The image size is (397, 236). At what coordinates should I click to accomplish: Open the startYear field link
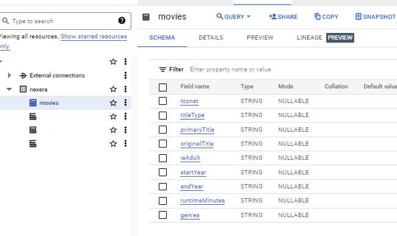pyautogui.click(x=193, y=173)
